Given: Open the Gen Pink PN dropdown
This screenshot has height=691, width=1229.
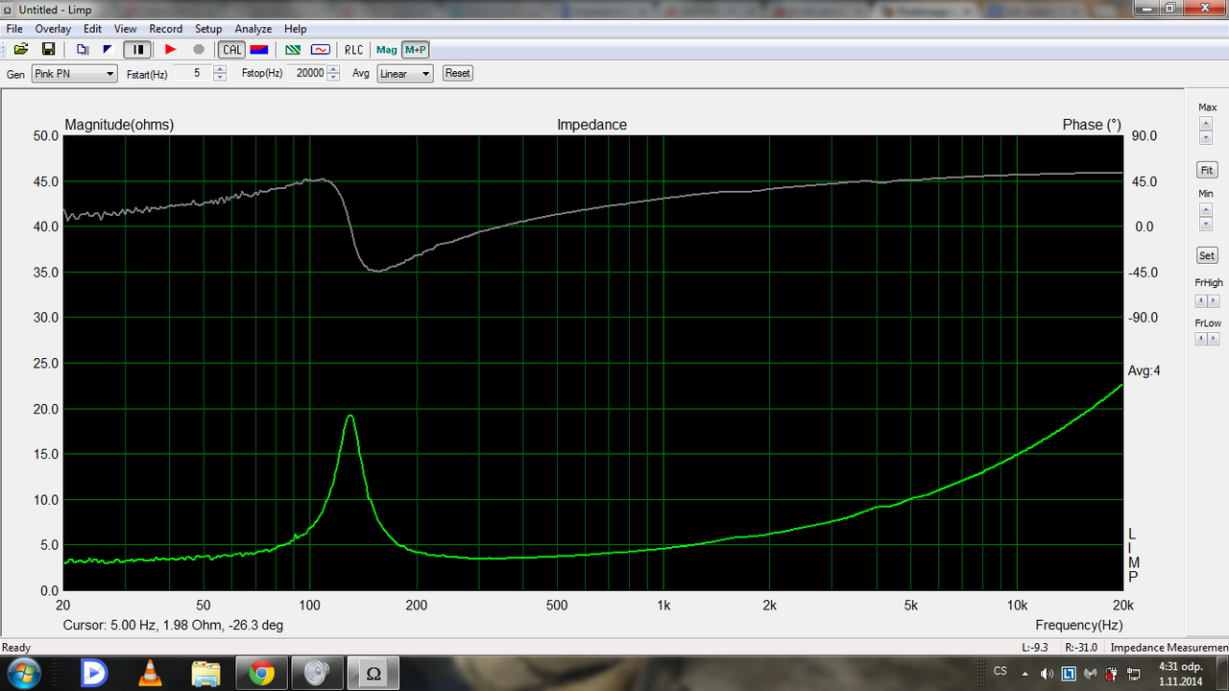Looking at the screenshot, I should point(74,73).
